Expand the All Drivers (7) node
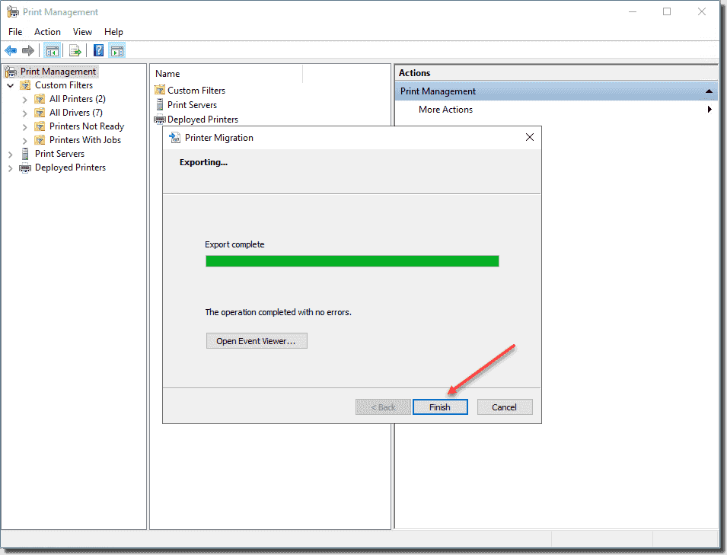The height and width of the screenshot is (555, 727). click(25, 112)
